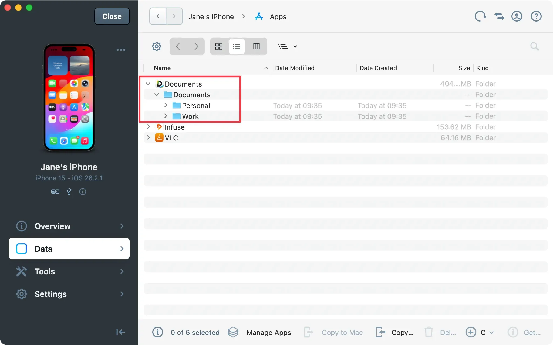Open help via the question mark icon

coord(536,16)
